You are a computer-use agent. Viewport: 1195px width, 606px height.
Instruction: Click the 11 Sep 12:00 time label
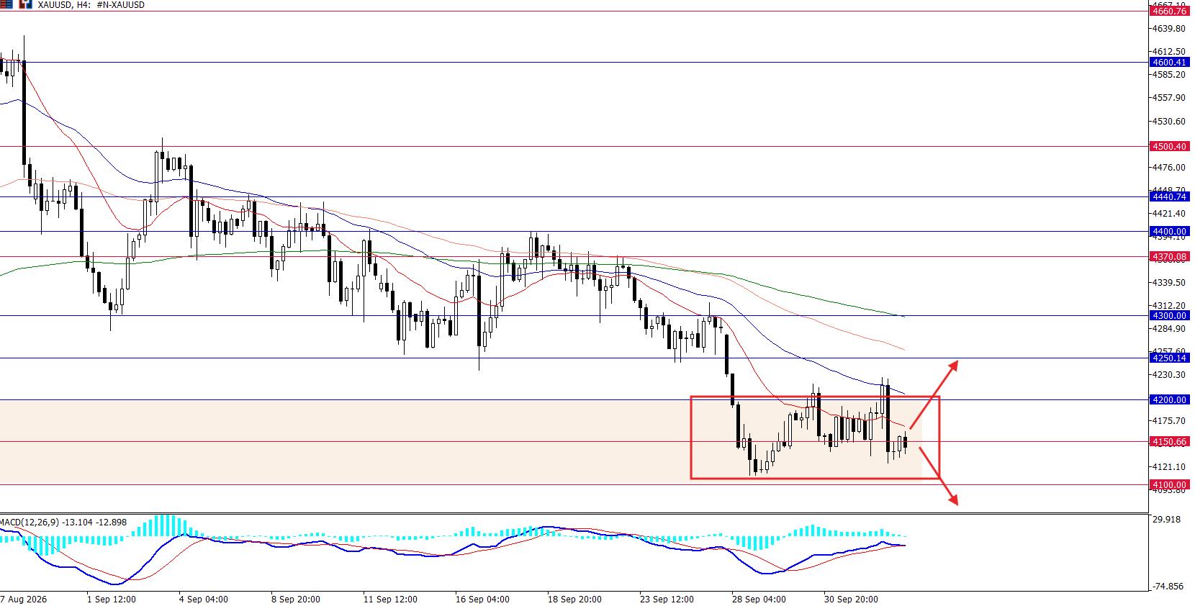(390, 600)
